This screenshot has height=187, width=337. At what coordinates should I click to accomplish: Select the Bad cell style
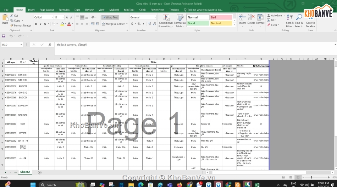click(x=221, y=17)
